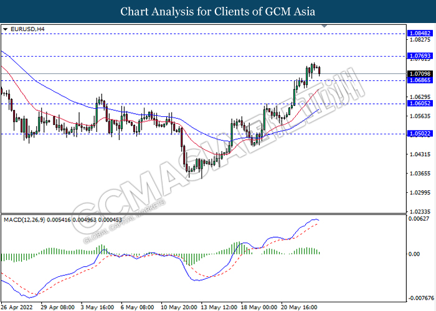Click the 26 Apr 2022 date label
The height and width of the screenshot is (311, 436).
click(x=17, y=307)
